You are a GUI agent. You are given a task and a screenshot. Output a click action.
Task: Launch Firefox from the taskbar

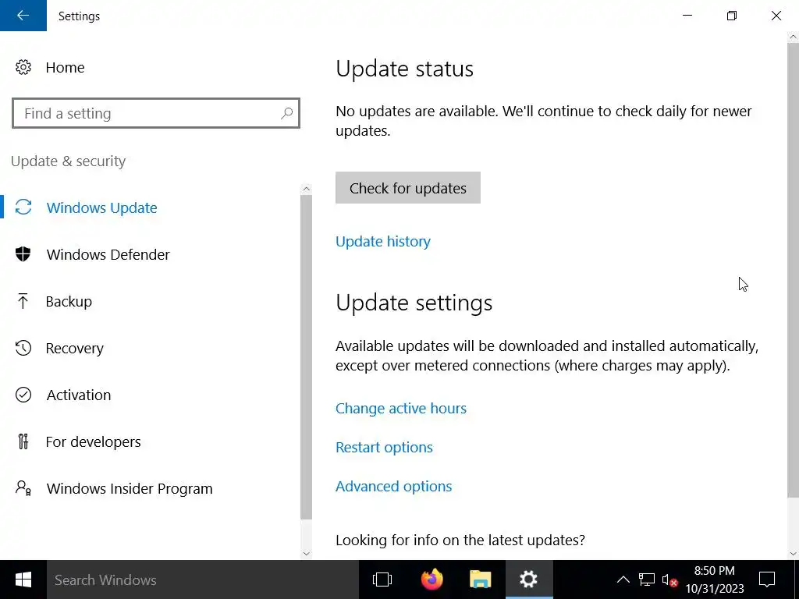[x=431, y=580]
